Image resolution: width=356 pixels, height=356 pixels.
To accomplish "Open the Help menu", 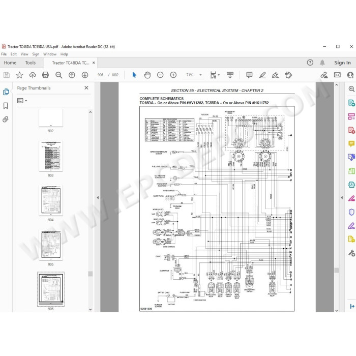I will point(64,54).
